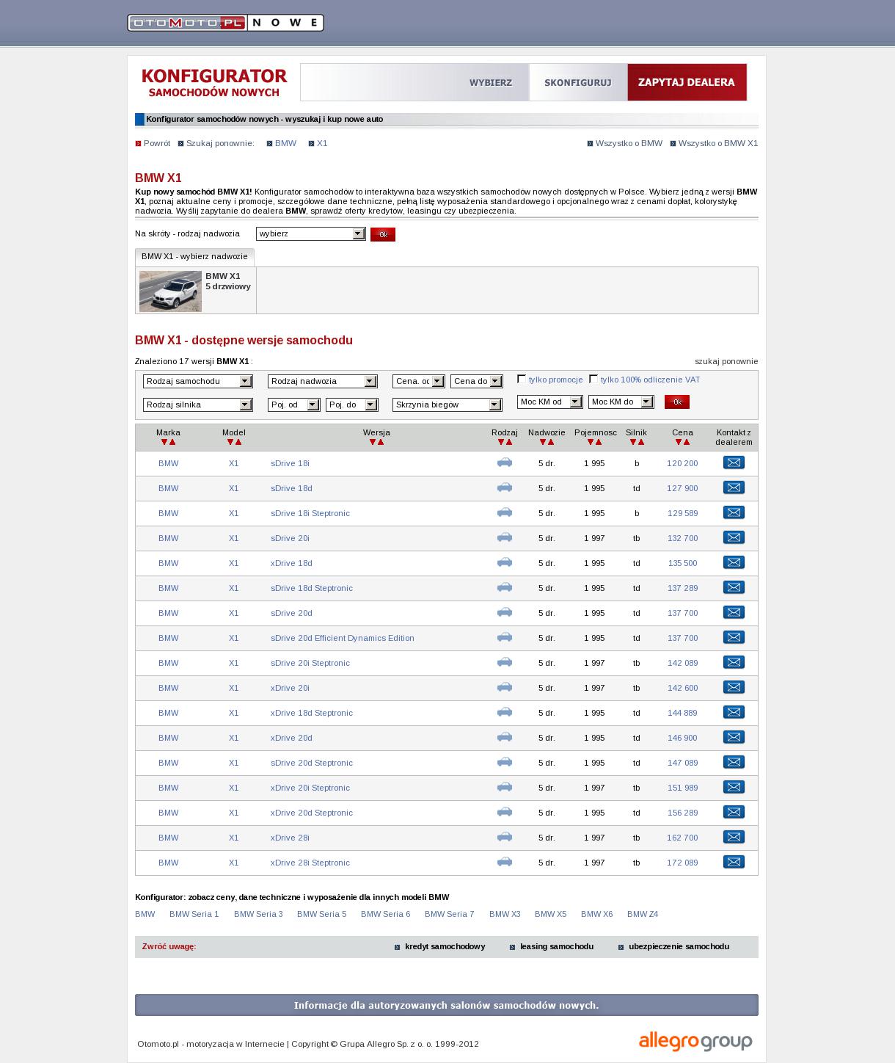Viewport: 895px width, 1063px height.
Task: Open BMW Z4 model link
Action: 643,914
